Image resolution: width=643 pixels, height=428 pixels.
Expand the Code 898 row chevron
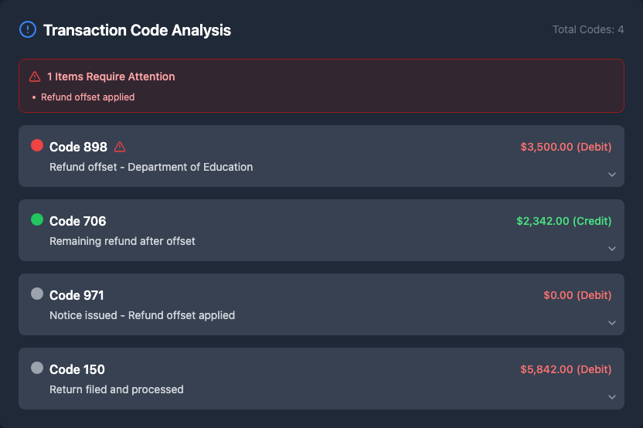click(612, 175)
